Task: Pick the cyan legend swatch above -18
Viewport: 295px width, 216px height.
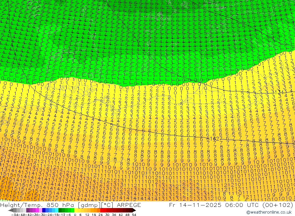Action: tap(57, 210)
